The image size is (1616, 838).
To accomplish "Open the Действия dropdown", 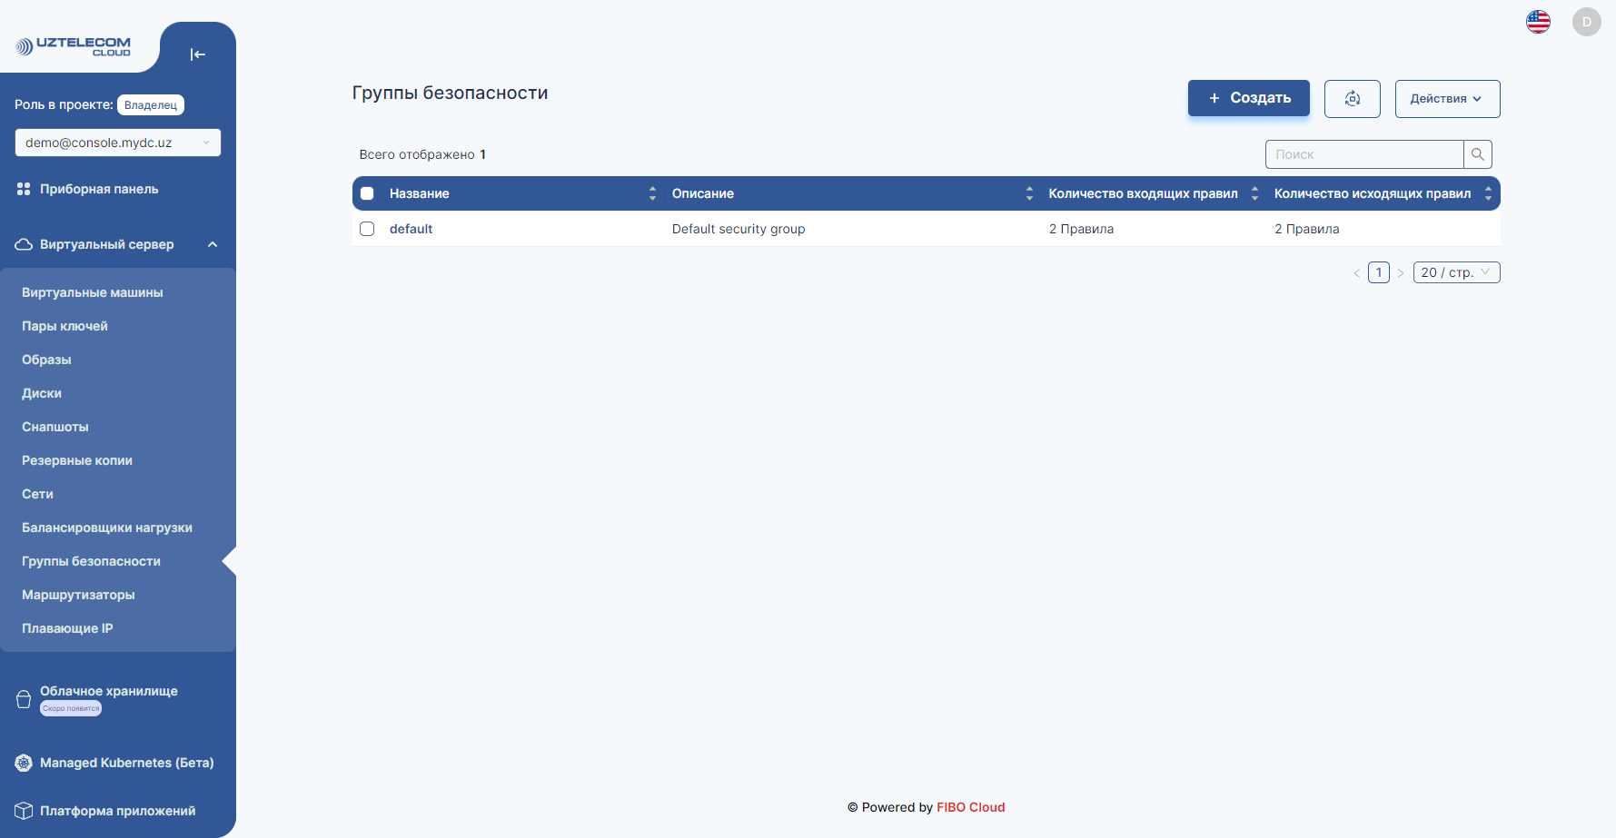I will point(1447,99).
